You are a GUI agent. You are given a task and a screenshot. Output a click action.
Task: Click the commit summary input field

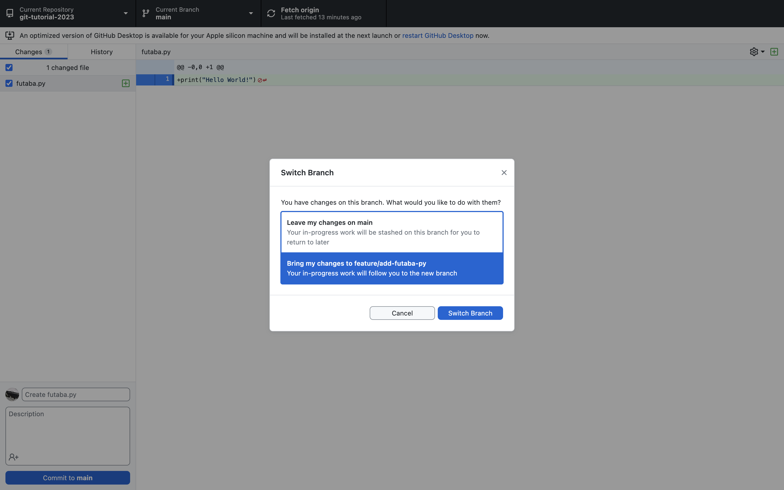point(76,394)
